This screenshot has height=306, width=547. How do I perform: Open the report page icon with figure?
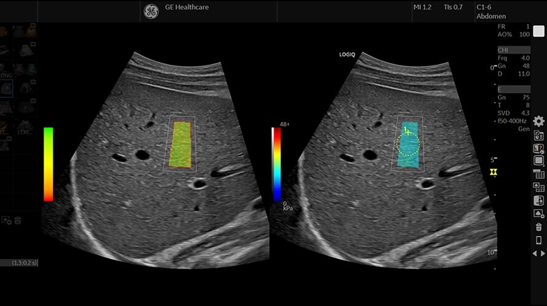coord(538,200)
